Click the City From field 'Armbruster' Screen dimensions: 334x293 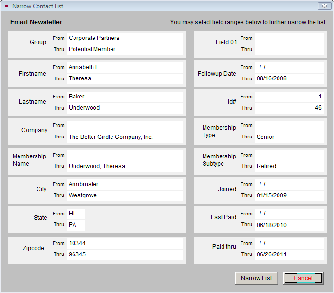point(124,184)
